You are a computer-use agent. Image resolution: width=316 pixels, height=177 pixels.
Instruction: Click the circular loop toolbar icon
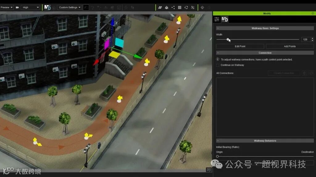tap(186, 7)
